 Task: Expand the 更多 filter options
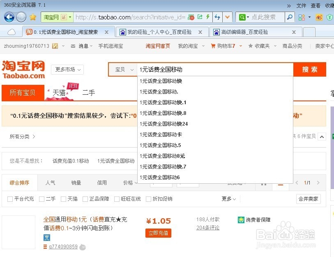[229, 199]
